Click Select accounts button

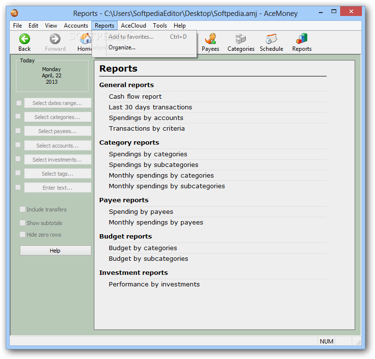coord(58,146)
